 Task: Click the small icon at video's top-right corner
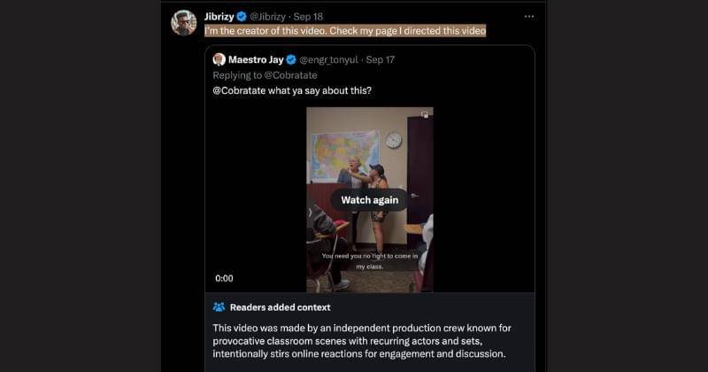coord(425,113)
